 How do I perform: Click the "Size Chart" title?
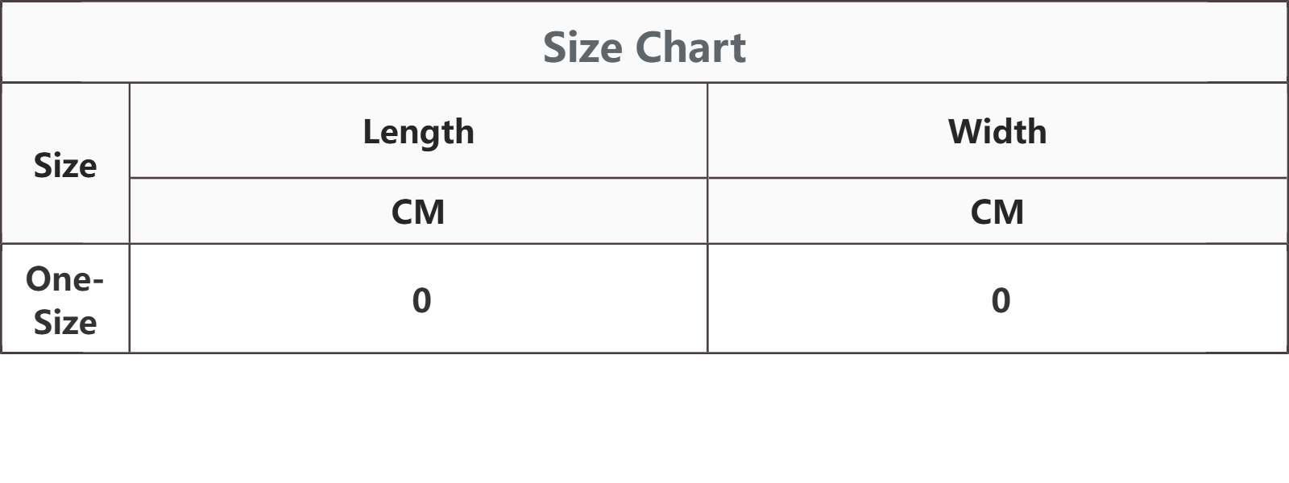(644, 47)
